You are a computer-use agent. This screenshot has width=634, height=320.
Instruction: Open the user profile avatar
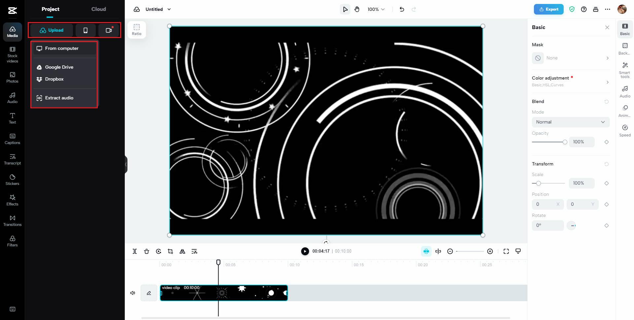pyautogui.click(x=622, y=9)
